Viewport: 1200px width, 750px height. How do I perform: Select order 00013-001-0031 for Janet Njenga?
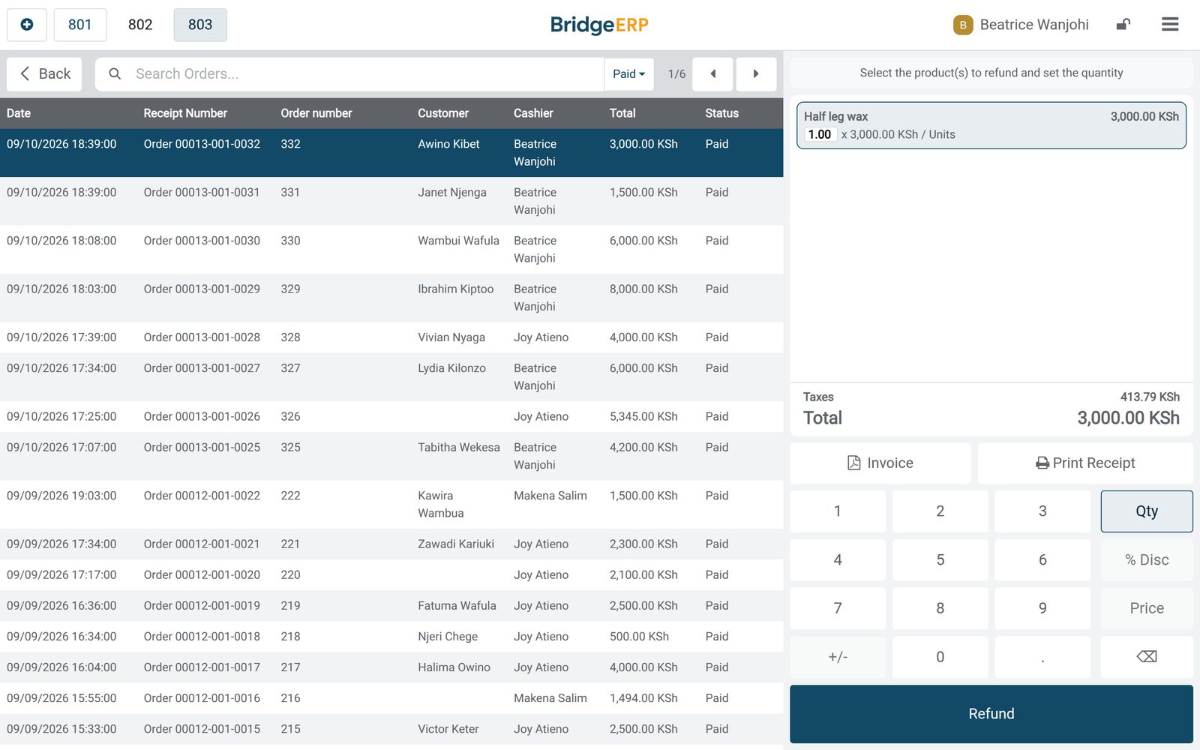coord(391,201)
